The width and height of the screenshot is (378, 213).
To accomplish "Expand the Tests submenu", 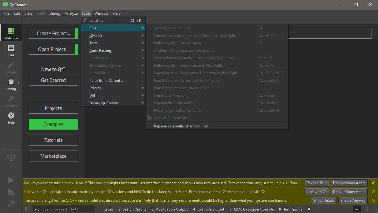I will click(113, 43).
